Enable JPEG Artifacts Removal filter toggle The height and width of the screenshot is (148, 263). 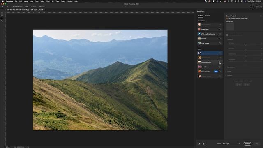point(220,34)
